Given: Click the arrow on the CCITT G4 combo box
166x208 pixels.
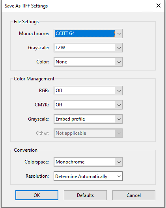Looking at the screenshot, I should point(119,33).
